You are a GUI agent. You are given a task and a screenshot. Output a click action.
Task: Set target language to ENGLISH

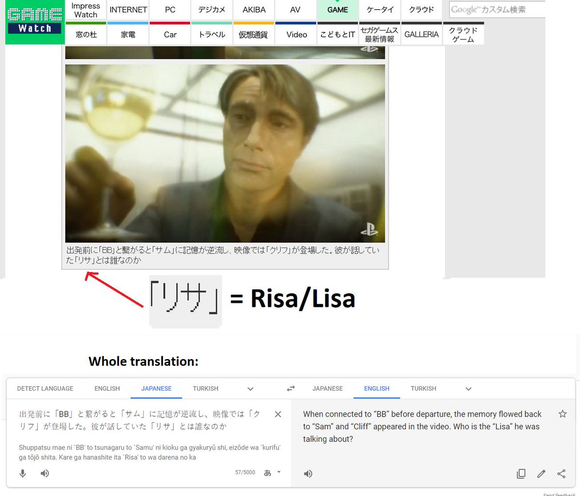[377, 389]
